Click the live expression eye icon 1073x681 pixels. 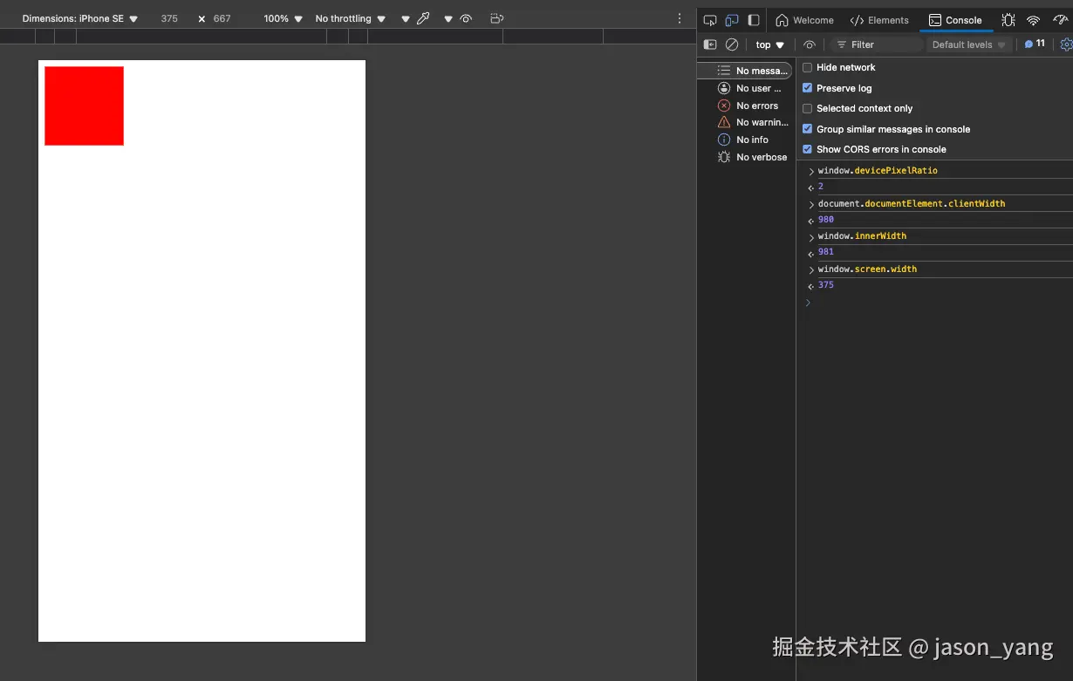pos(810,44)
